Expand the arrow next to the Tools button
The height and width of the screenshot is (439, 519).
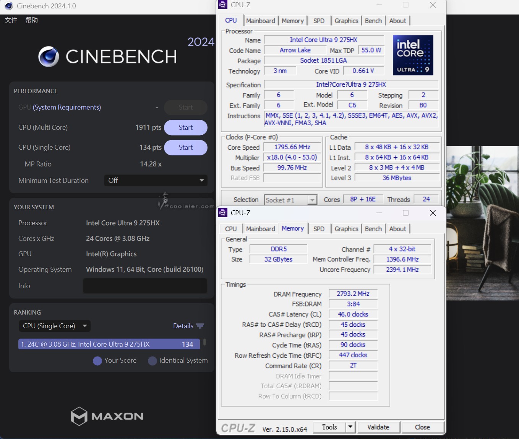(350, 427)
